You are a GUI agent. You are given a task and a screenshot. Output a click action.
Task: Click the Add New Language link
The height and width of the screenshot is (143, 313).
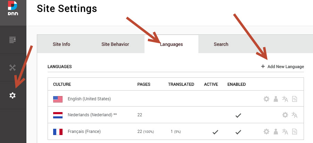286,67
